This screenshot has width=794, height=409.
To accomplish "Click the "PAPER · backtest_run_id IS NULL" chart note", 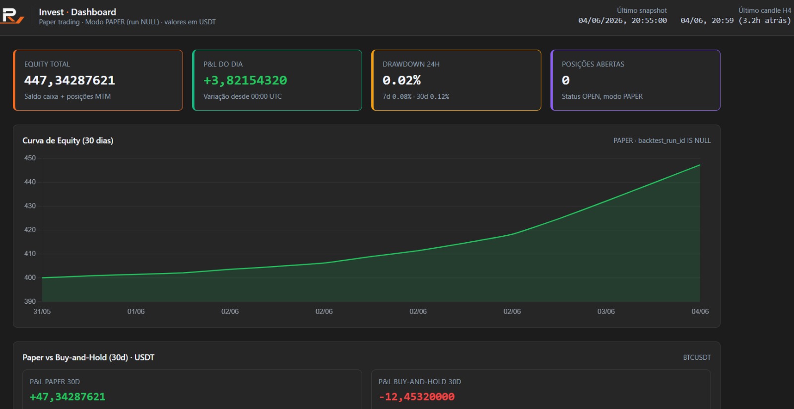I will 662,140.
